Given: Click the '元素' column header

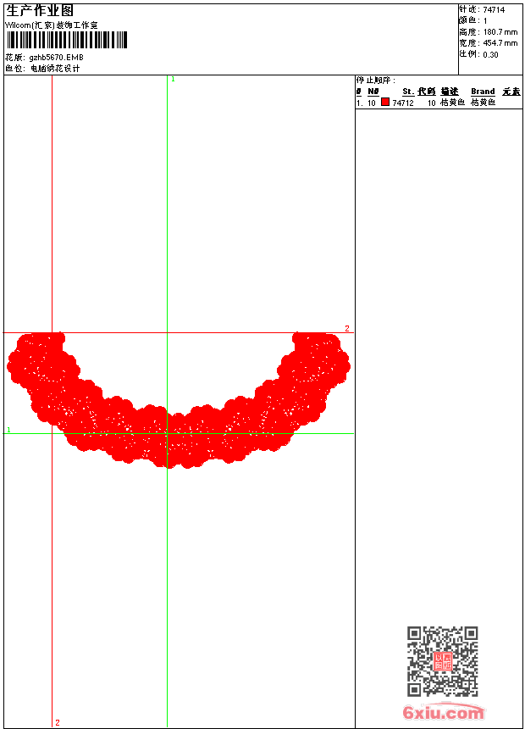Looking at the screenshot, I should (x=511, y=92).
